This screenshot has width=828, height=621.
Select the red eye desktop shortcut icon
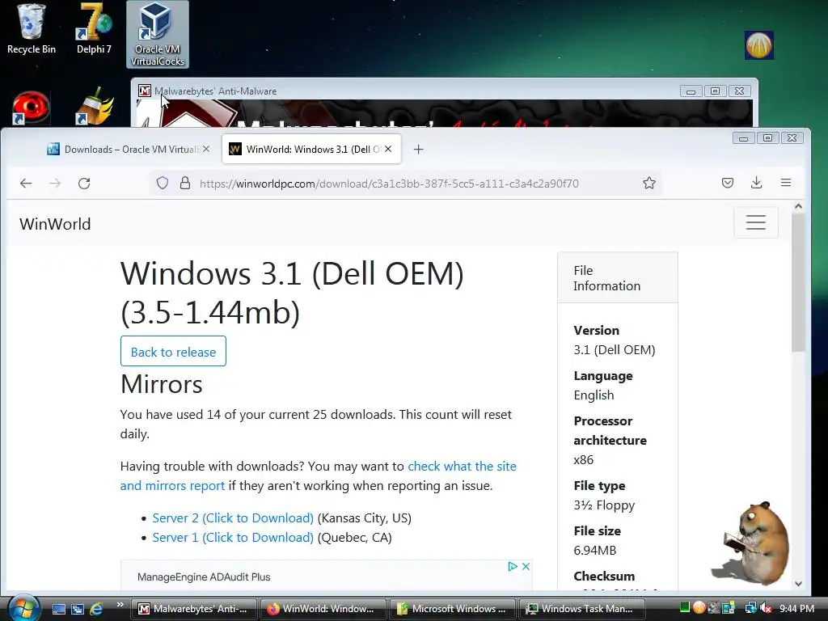(32, 108)
